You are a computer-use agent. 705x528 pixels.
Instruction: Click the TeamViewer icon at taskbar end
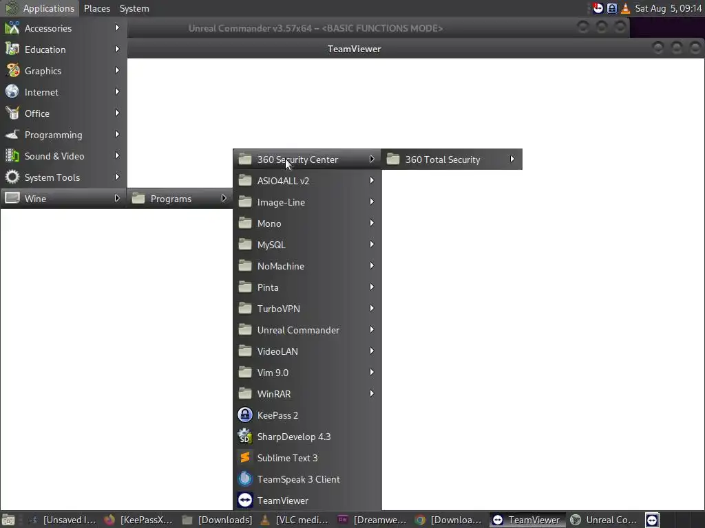click(x=653, y=520)
